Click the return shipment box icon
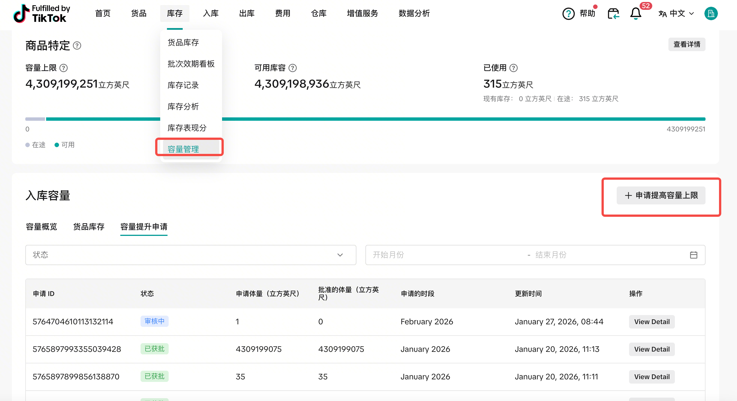 (x=613, y=13)
